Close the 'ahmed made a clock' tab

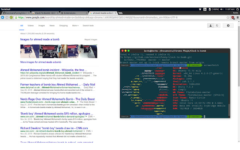(116, 13)
